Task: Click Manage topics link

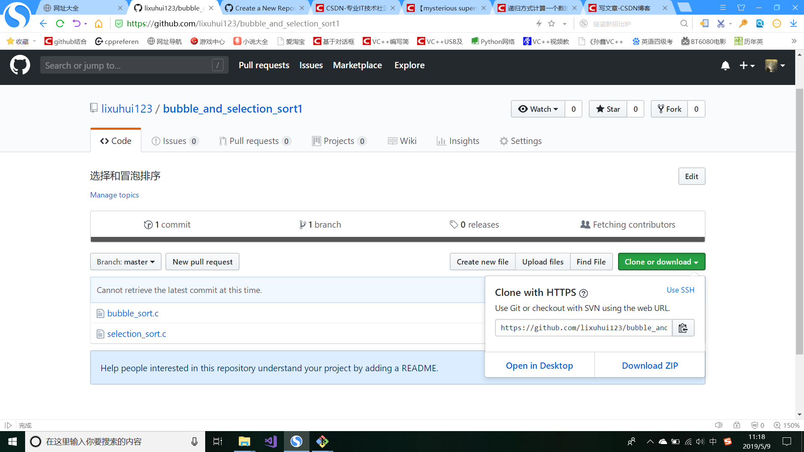Action: 114,195
